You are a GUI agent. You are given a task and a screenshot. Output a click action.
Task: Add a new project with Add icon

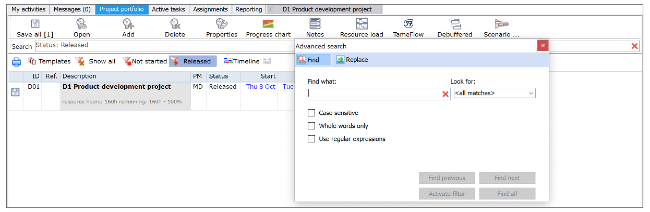click(x=128, y=23)
